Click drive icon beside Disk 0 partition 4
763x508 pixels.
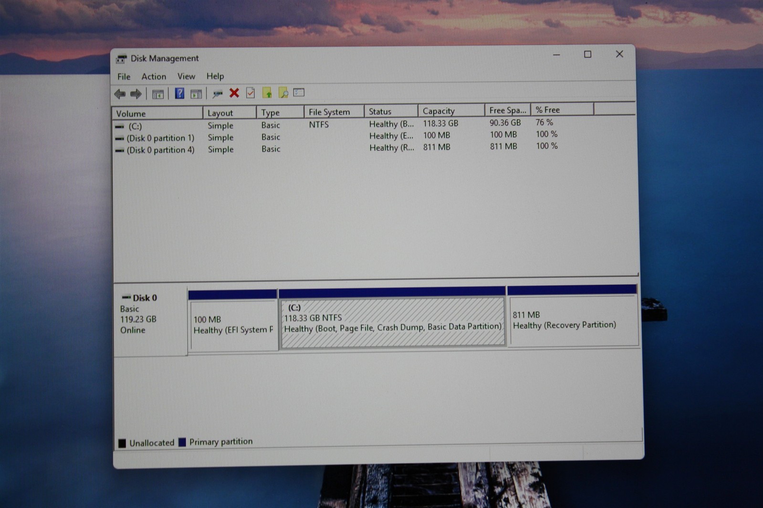(x=119, y=150)
